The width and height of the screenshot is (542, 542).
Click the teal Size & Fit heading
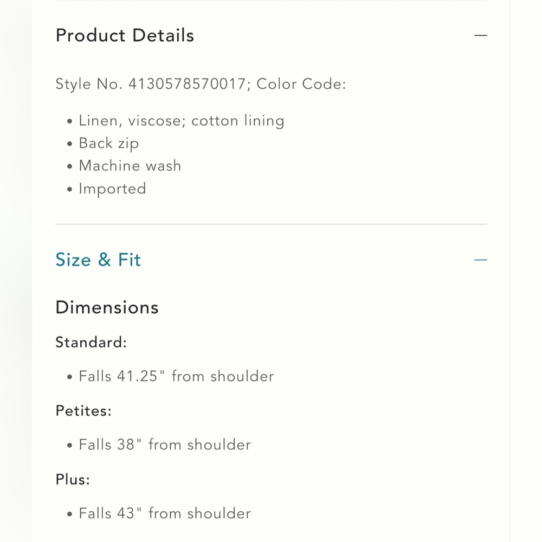[98, 260]
